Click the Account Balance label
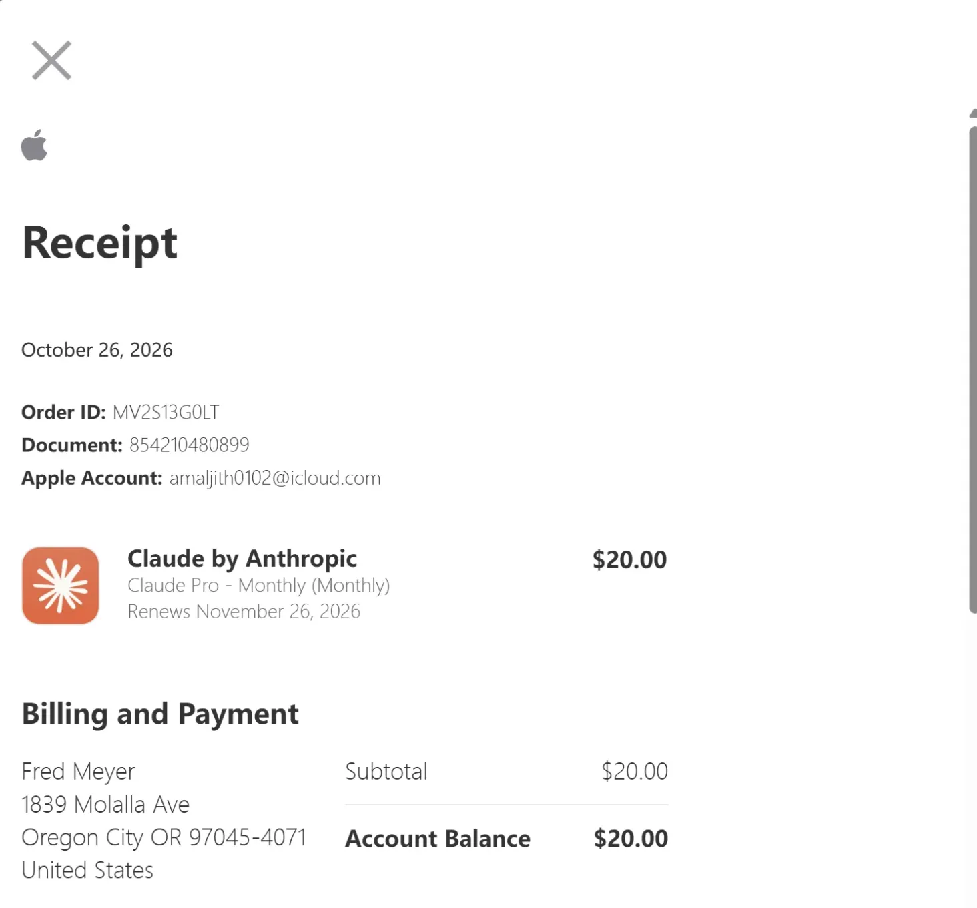Screen dimensions: 977x908 [438, 839]
